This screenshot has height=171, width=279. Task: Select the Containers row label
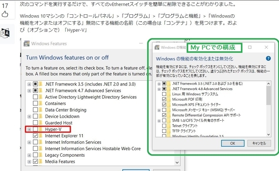click(x=55, y=103)
